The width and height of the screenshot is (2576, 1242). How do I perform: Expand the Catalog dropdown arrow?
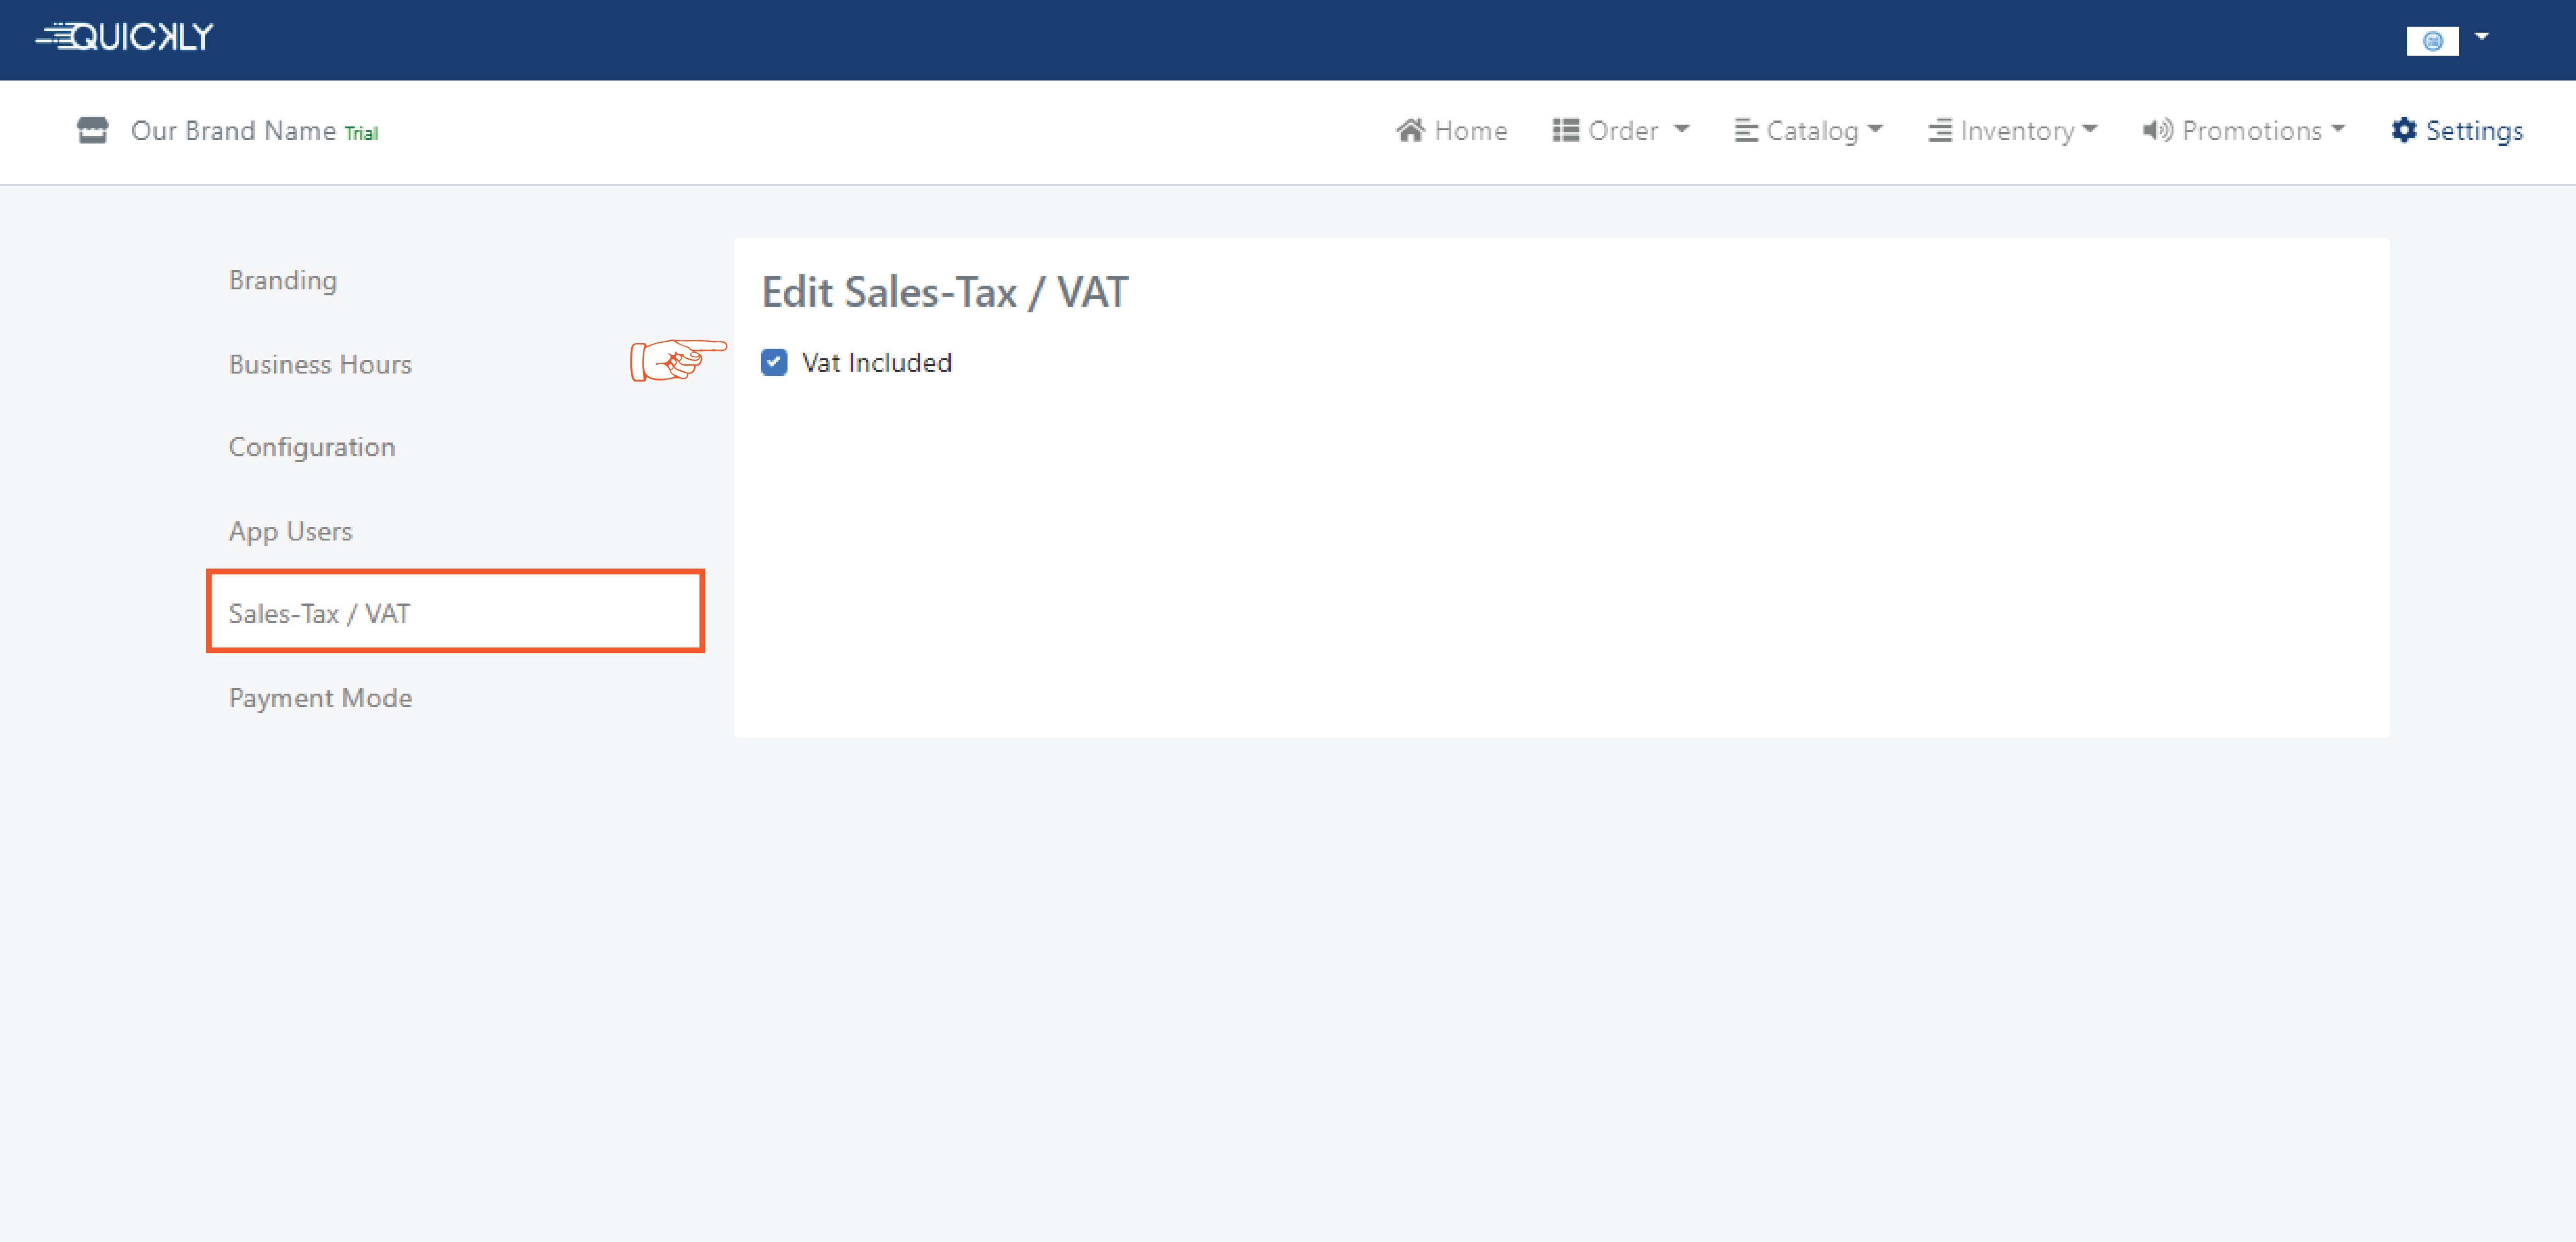(1875, 129)
